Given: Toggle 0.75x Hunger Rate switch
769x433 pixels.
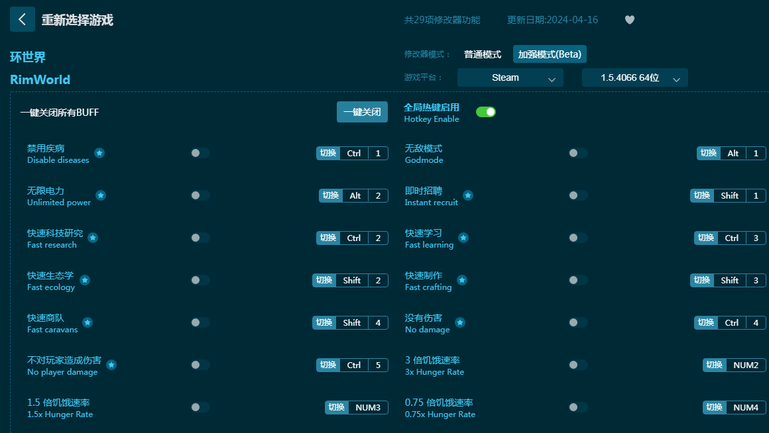Looking at the screenshot, I should [x=577, y=408].
